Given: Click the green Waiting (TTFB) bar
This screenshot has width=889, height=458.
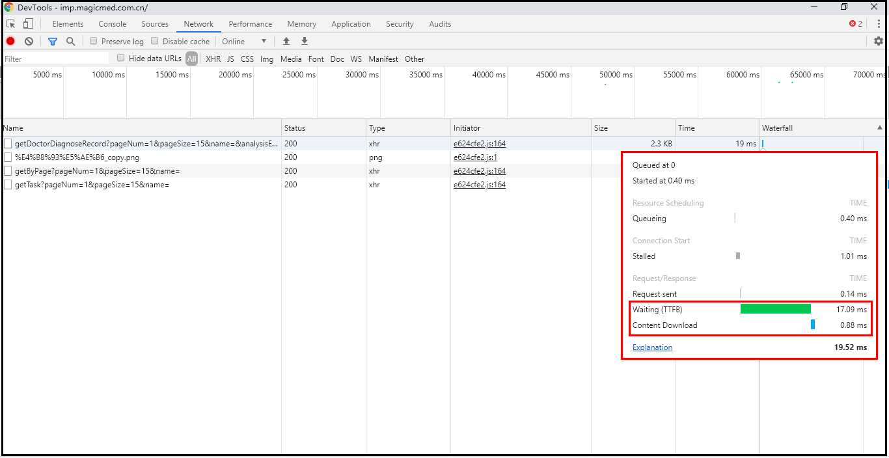Looking at the screenshot, I should [x=776, y=309].
